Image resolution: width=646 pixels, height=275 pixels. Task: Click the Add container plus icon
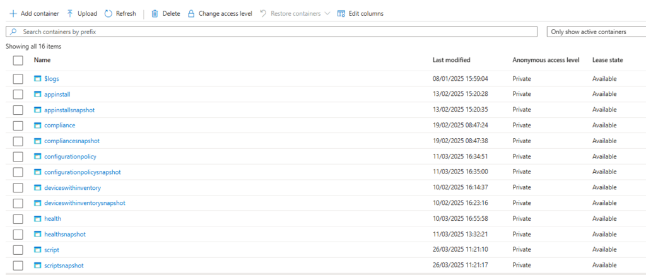[x=13, y=13]
